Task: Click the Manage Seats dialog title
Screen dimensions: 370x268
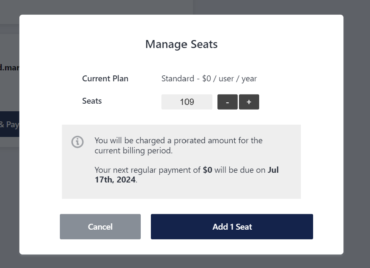Action: 181,44
